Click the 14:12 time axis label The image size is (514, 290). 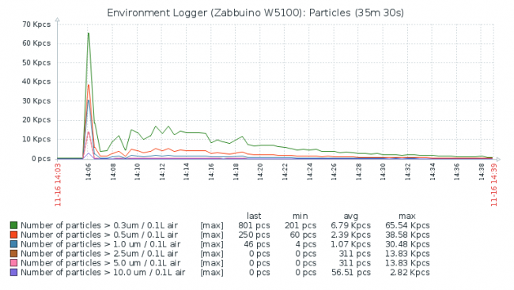(x=162, y=171)
